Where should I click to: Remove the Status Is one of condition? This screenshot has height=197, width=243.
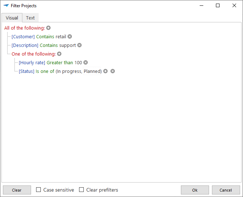tap(113, 71)
